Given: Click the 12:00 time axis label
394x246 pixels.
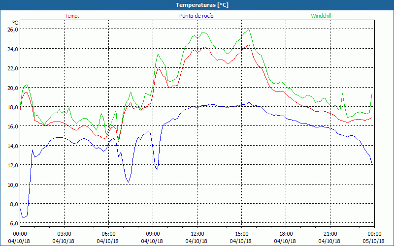Looking at the screenshot, I should (x=197, y=234).
